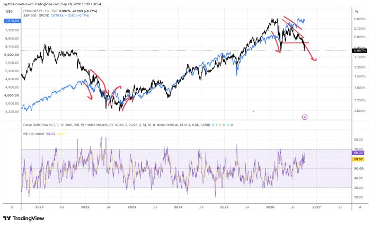Click the RSI (14, close) indicator legend
Image resolution: width=371 pixels, height=226 pixels.
pyautogui.click(x=33, y=134)
